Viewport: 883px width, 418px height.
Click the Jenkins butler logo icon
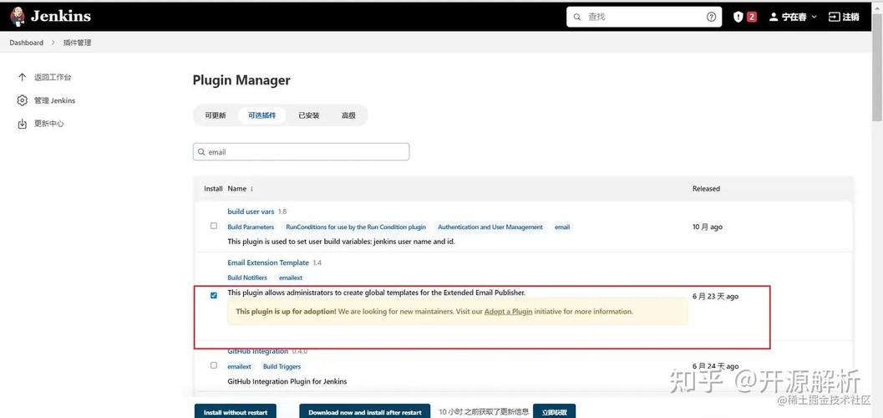click(x=18, y=17)
